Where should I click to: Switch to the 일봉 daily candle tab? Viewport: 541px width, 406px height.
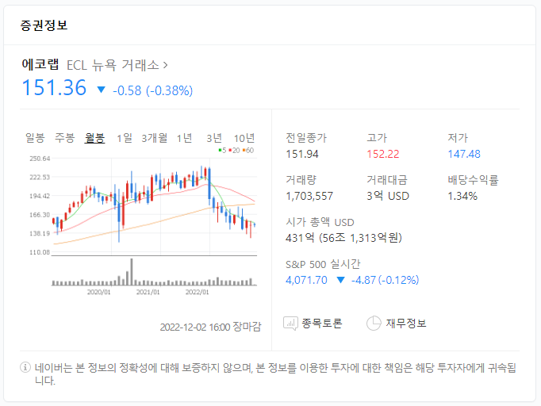[35, 138]
